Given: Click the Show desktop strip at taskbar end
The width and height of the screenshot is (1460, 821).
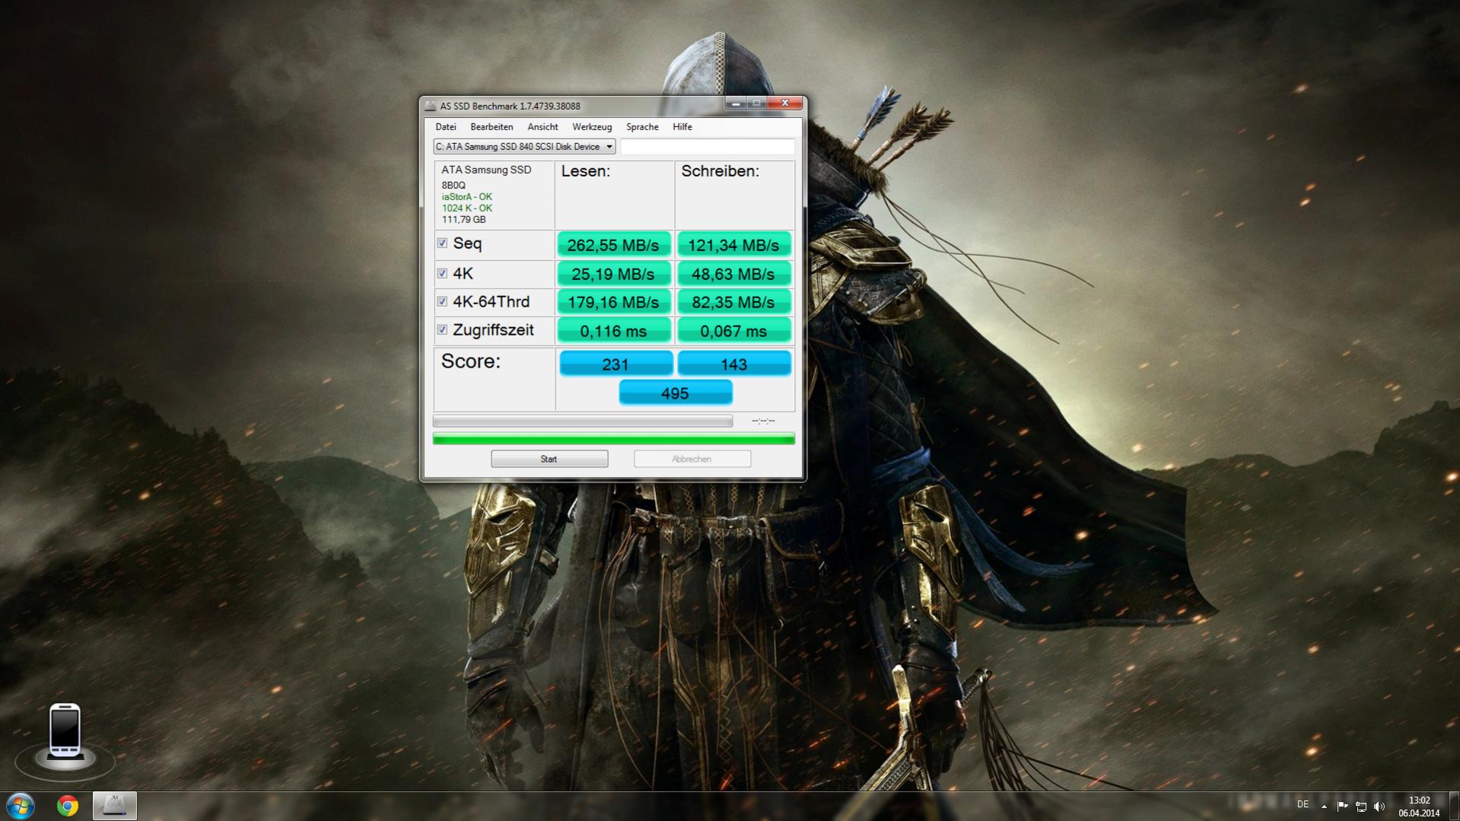Looking at the screenshot, I should point(1455,806).
